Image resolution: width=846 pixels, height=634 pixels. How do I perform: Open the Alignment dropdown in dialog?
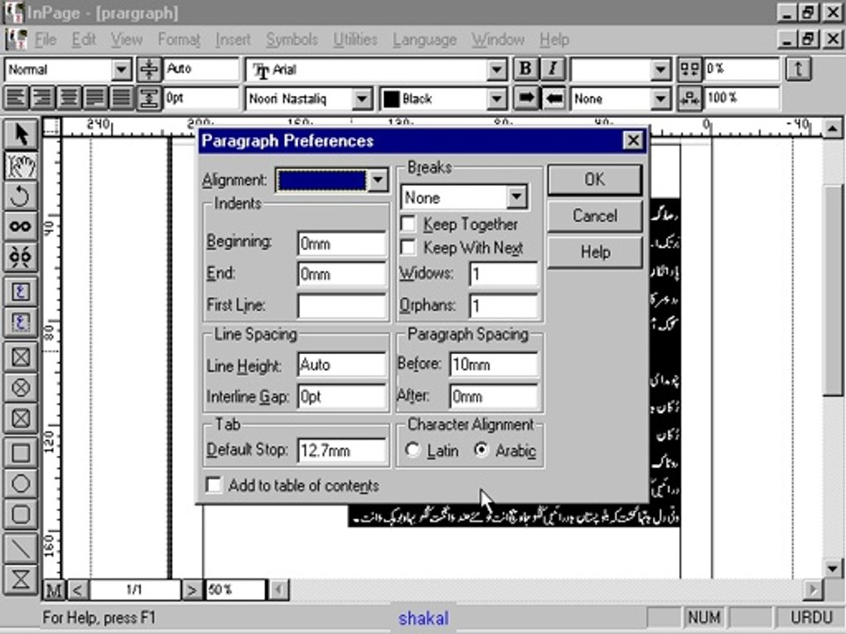(x=378, y=180)
